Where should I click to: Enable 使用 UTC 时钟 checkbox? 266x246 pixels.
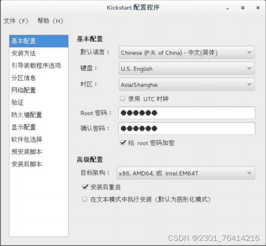(122, 99)
